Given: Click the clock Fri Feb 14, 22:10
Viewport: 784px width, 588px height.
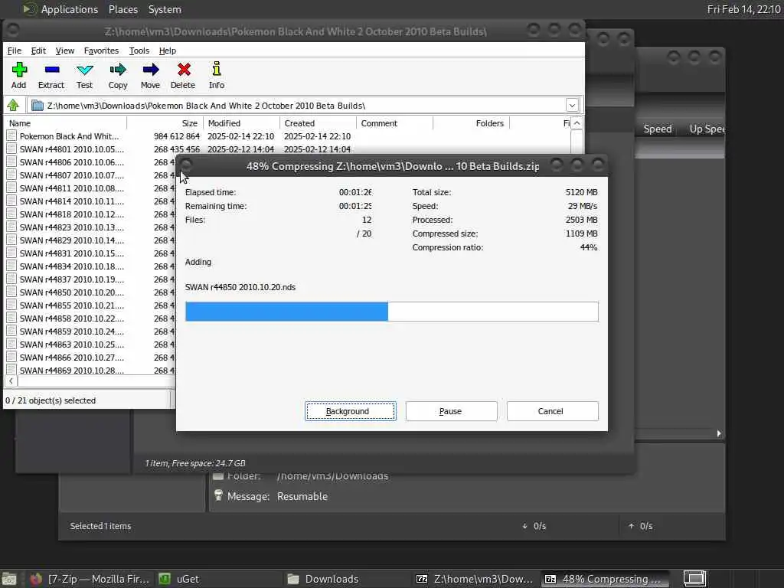Looking at the screenshot, I should coord(743,9).
